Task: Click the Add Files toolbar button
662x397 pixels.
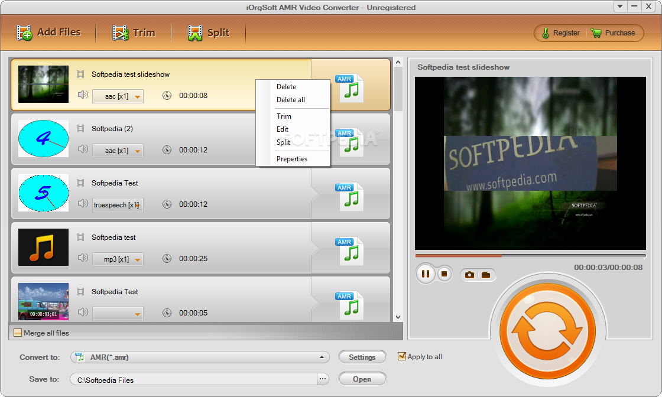Action: (x=48, y=32)
